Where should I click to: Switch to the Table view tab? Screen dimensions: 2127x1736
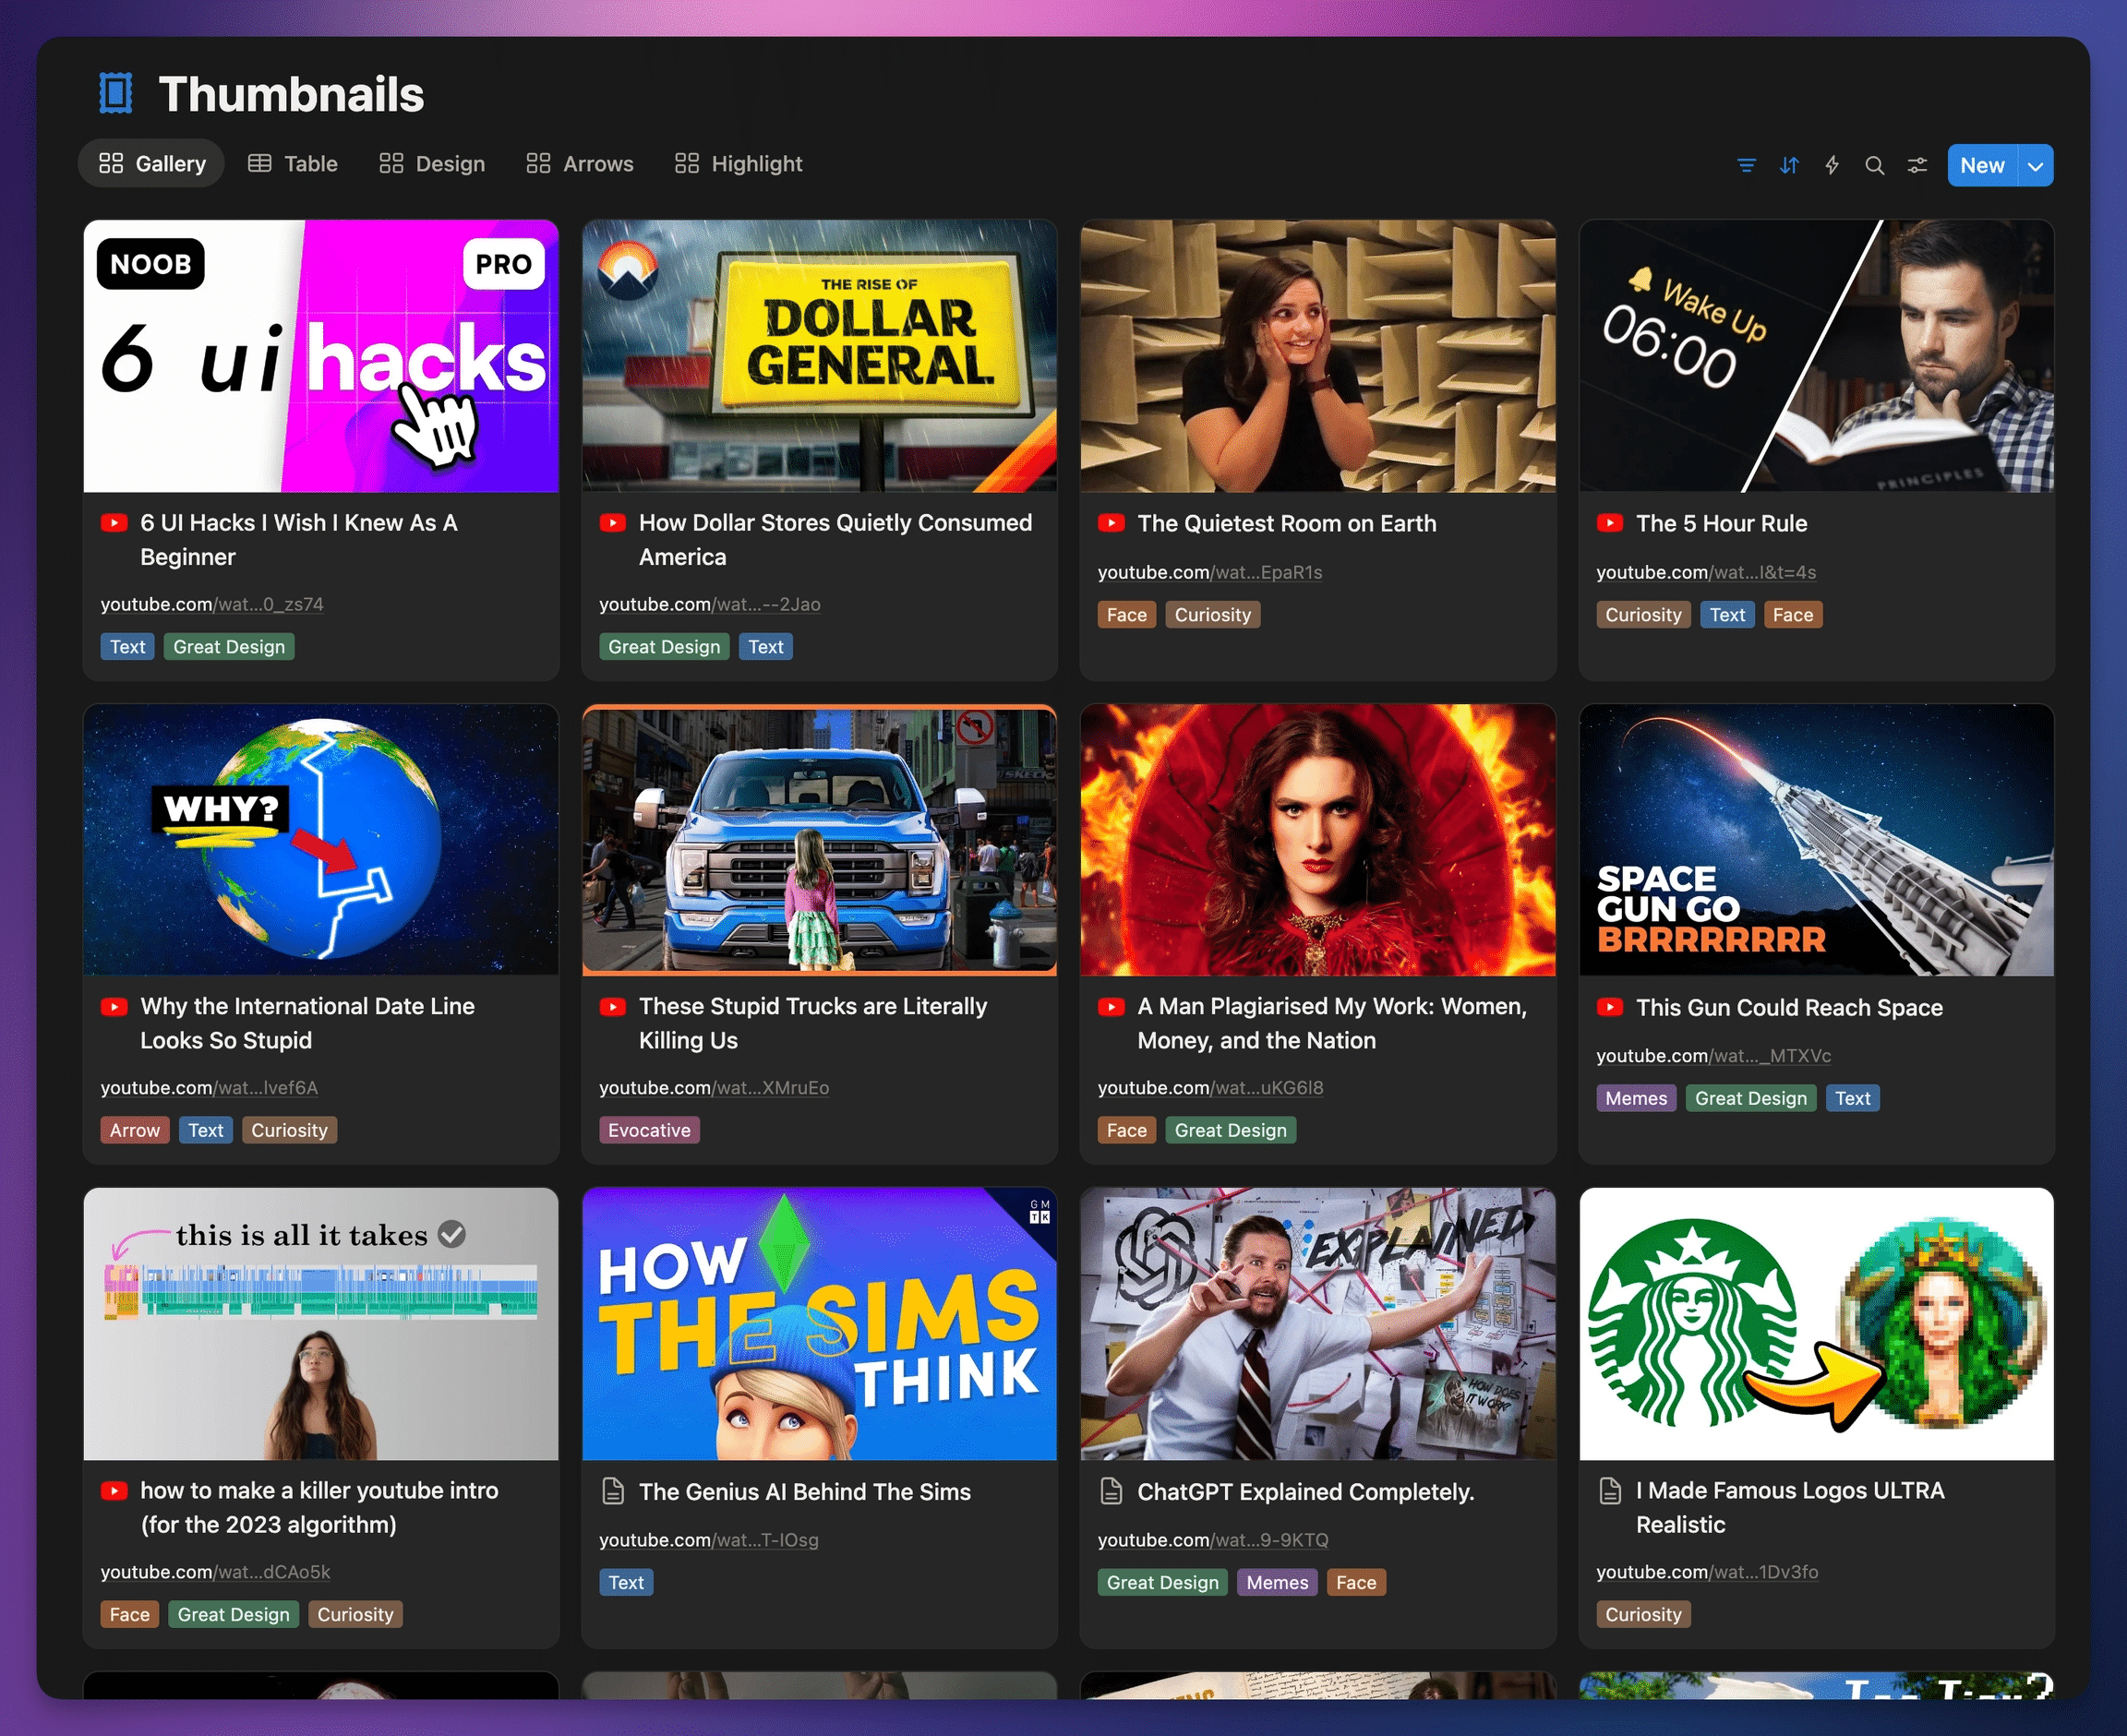[x=293, y=164]
